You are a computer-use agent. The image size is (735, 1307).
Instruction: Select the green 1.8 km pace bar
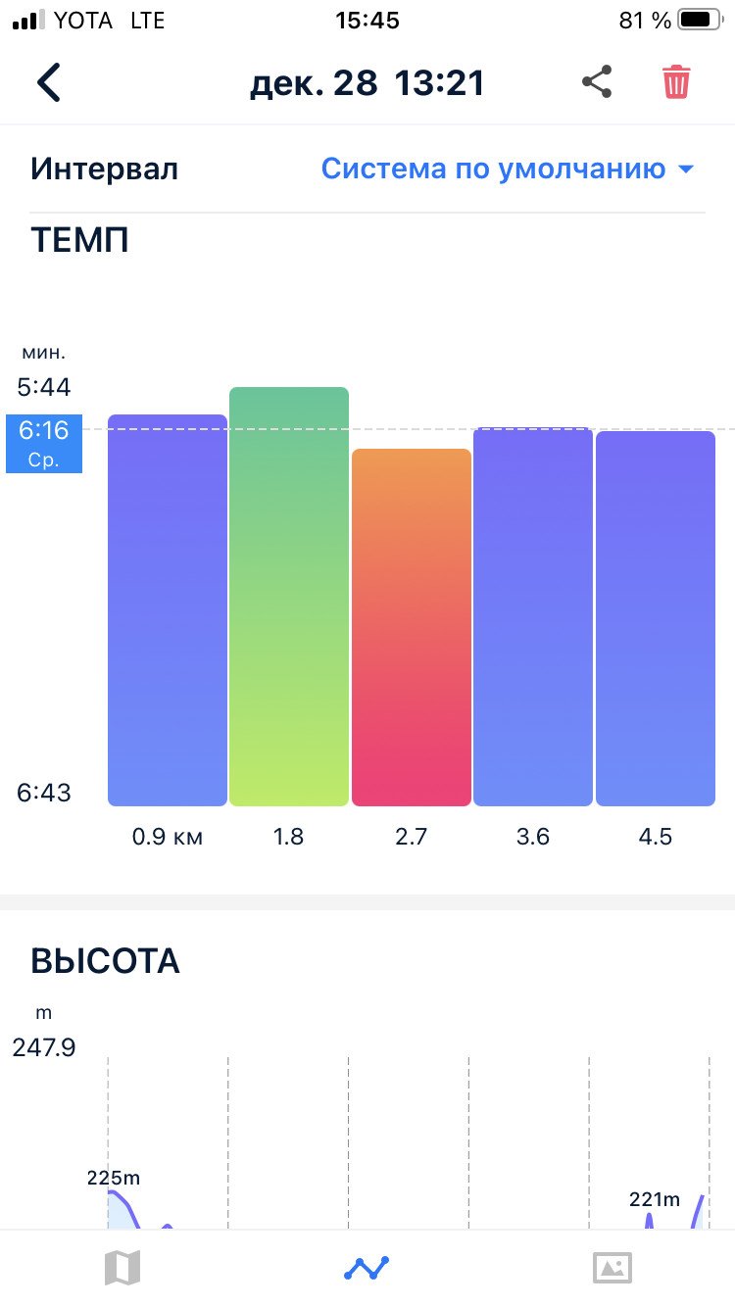tap(289, 597)
